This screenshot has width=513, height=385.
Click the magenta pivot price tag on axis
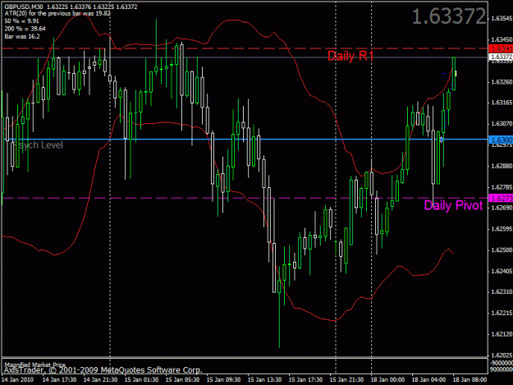pyautogui.click(x=501, y=198)
